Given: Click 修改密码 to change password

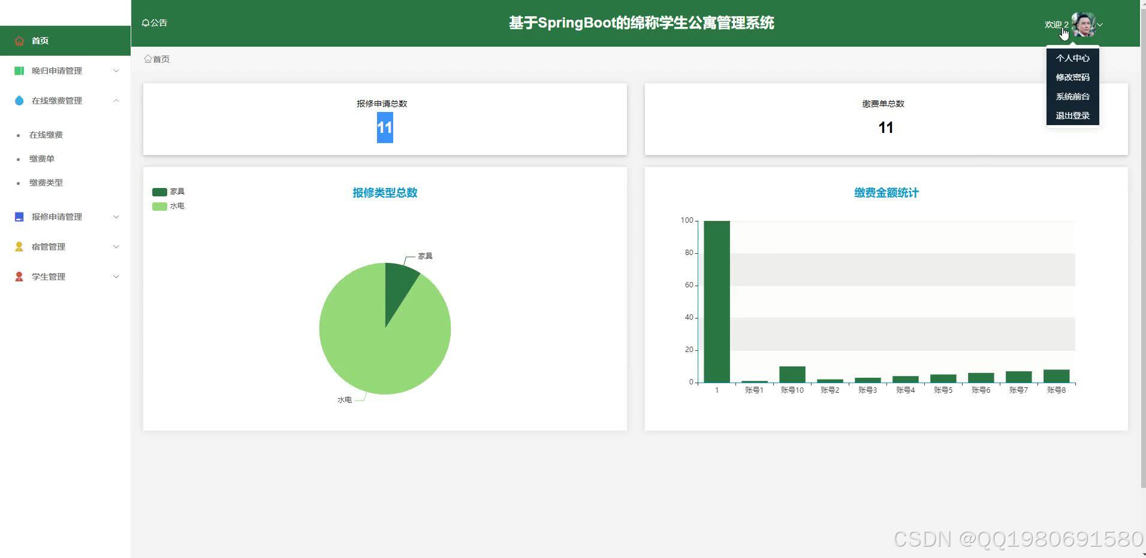Looking at the screenshot, I should 1072,77.
